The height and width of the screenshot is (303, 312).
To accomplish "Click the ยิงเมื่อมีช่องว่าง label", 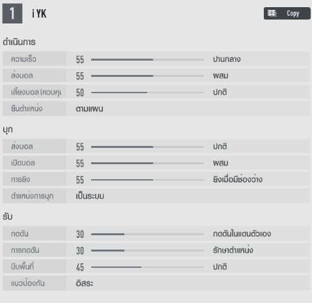I will (238, 179).
